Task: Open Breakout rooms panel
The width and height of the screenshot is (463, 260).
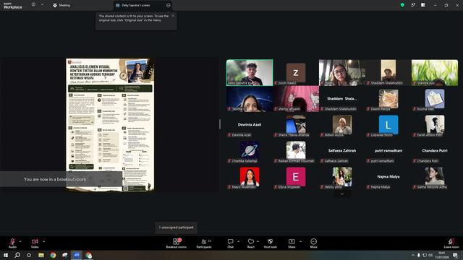Action: click(x=177, y=243)
